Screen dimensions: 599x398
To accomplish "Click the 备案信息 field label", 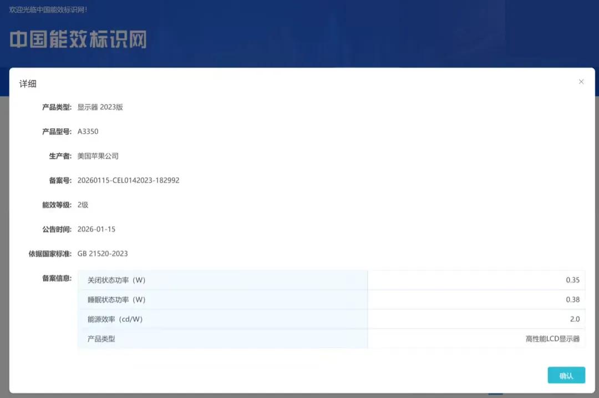I will tap(57, 278).
